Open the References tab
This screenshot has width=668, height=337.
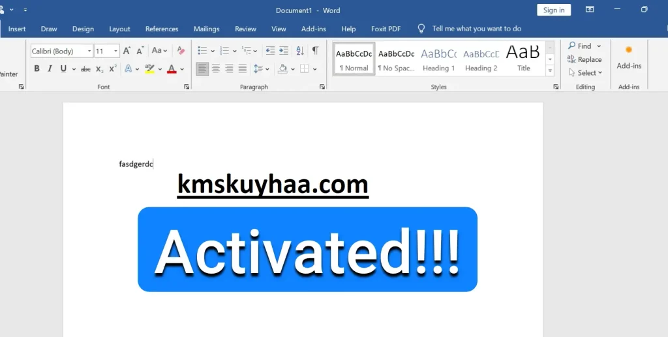162,29
